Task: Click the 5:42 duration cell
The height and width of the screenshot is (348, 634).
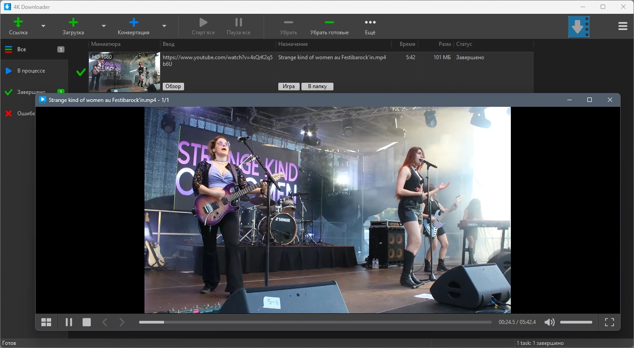Action: point(411,57)
